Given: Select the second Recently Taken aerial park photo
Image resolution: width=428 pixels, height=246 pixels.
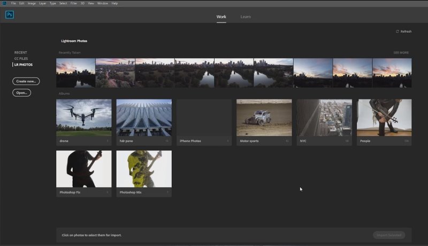Looking at the screenshot, I should (115, 73).
